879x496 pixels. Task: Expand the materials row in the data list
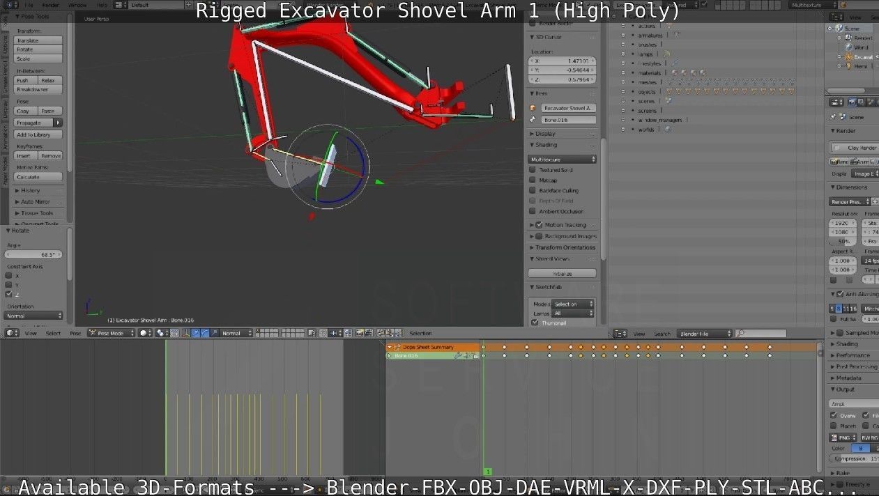pyautogui.click(x=624, y=72)
